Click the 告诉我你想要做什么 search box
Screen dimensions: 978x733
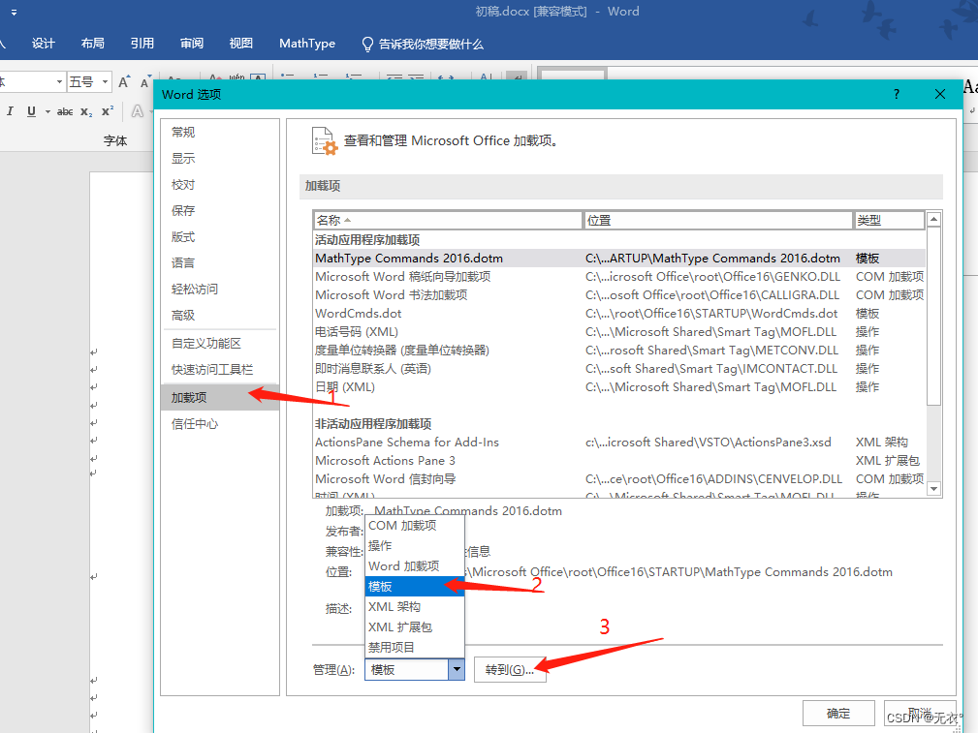pos(423,45)
